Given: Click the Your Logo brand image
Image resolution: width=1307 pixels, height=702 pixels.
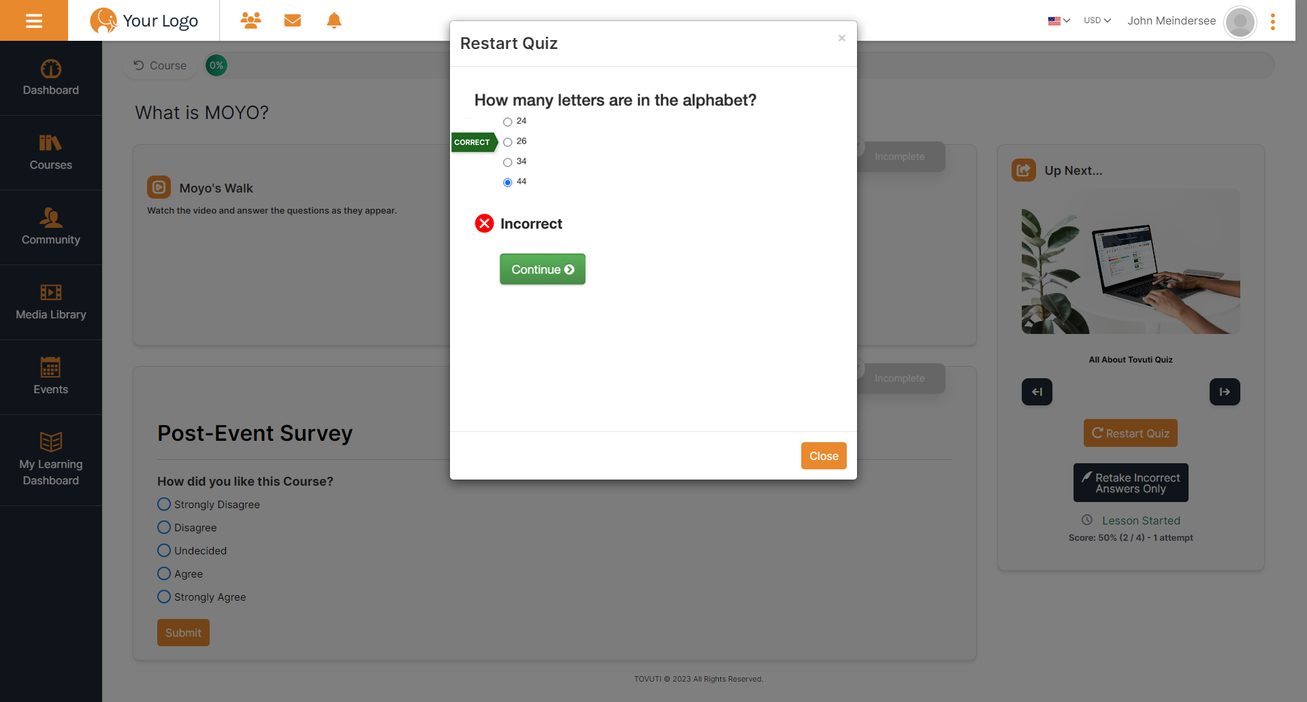Looking at the screenshot, I should coord(144,20).
